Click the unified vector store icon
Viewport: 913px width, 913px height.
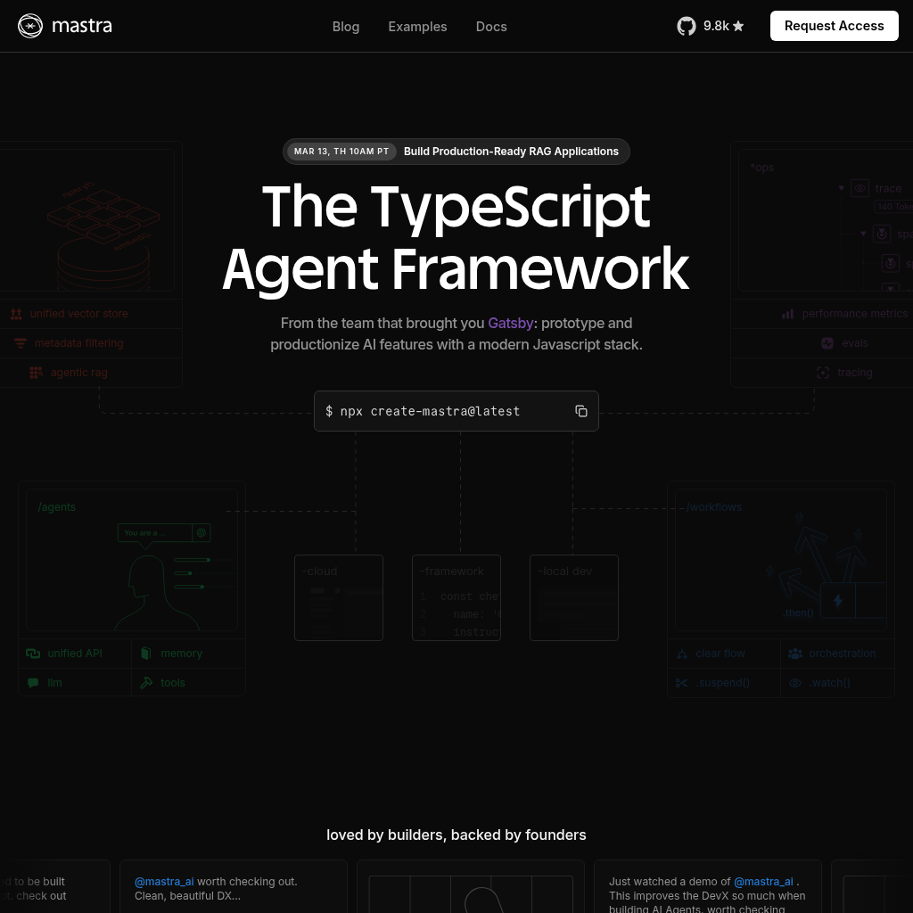[x=16, y=314]
